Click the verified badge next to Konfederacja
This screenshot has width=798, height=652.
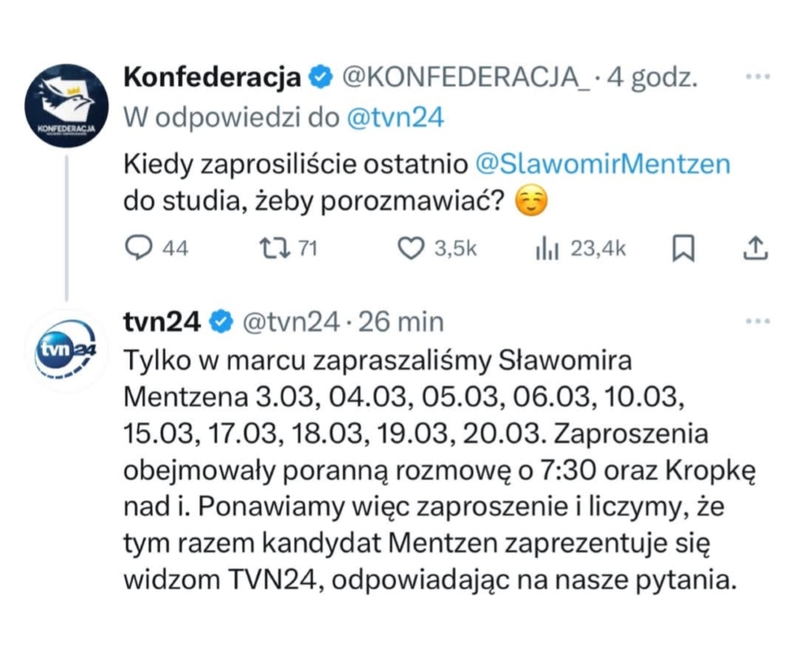[x=319, y=77]
